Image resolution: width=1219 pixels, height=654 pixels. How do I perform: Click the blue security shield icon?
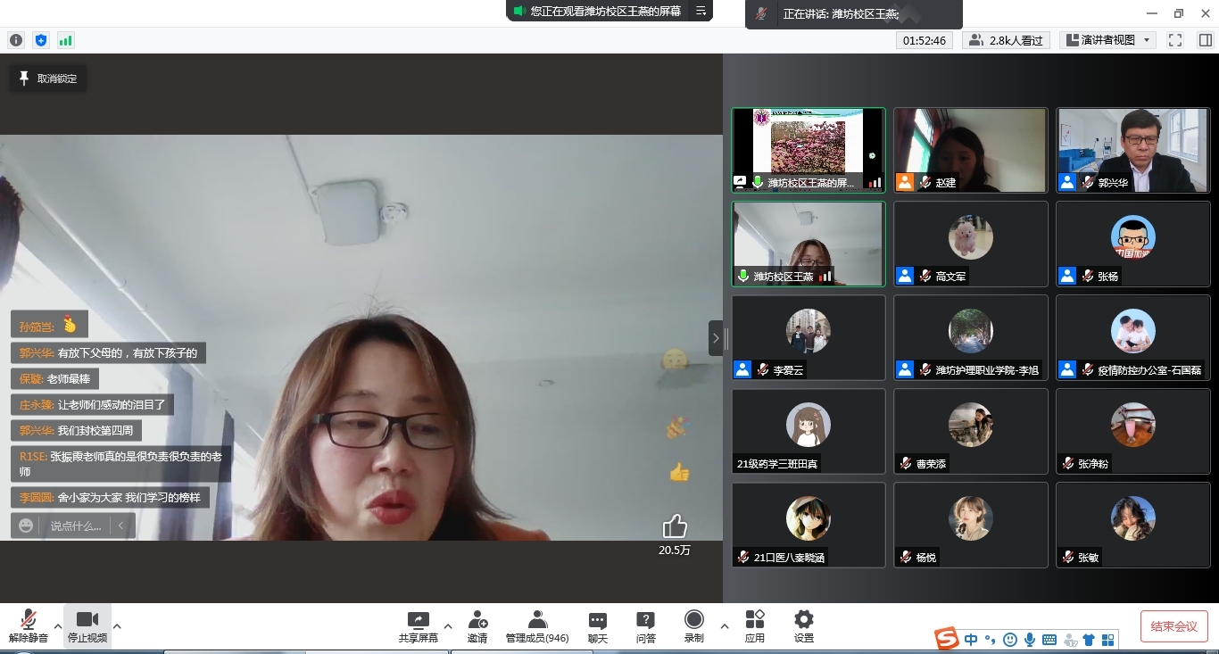point(41,40)
